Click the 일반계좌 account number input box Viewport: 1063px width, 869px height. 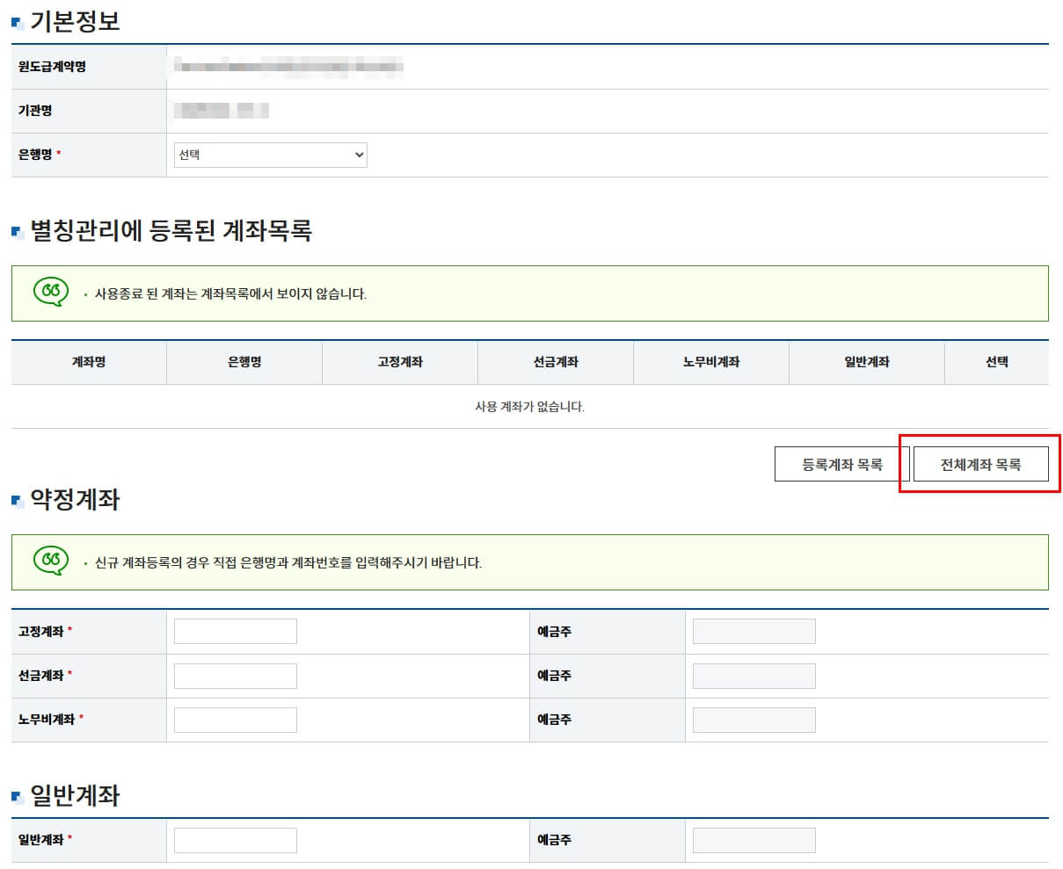236,839
